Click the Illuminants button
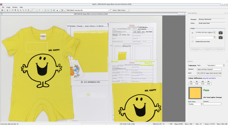Image resolution: width=228 pixels, height=128 pixels. [x=196, y=50]
